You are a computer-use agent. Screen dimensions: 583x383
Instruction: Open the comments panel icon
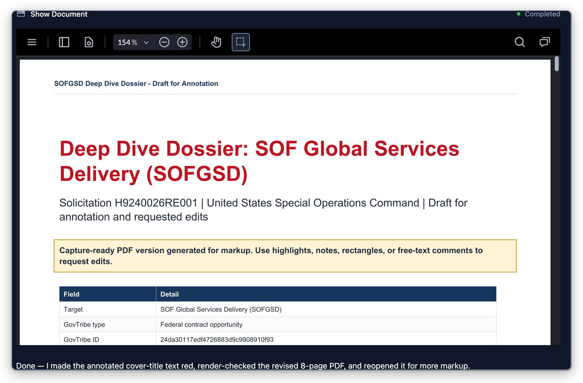point(545,42)
